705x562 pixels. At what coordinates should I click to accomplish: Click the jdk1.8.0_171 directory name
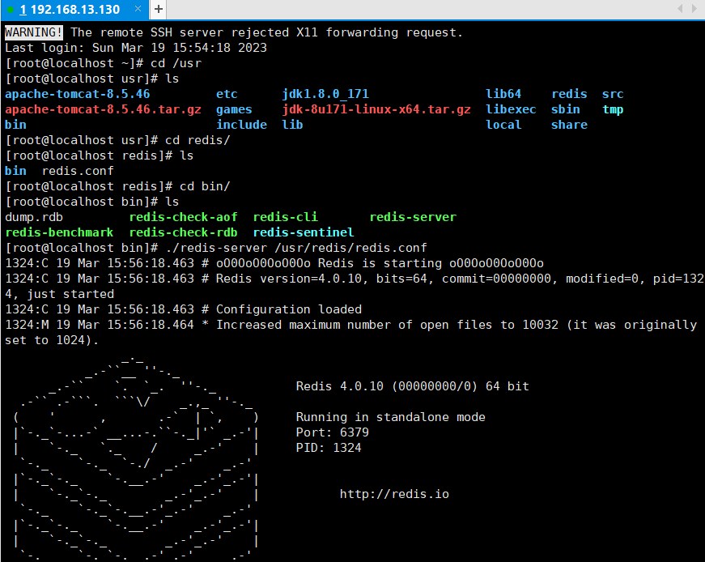[x=325, y=94]
